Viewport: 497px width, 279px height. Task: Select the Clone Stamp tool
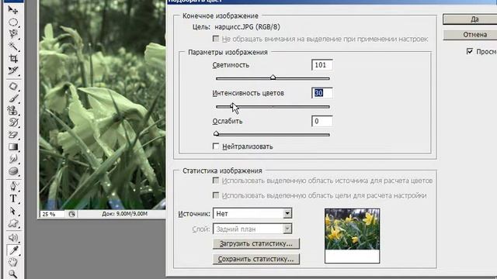pos(13,110)
